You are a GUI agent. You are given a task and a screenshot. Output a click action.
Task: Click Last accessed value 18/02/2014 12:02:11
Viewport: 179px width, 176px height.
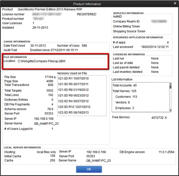click(155, 47)
